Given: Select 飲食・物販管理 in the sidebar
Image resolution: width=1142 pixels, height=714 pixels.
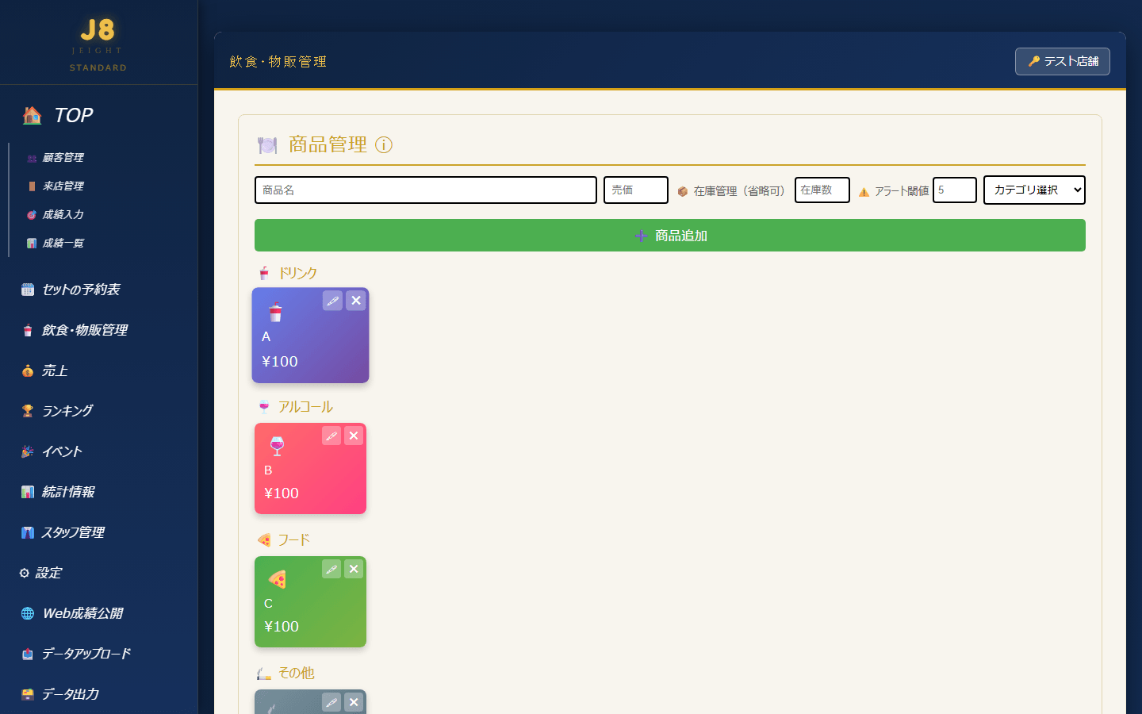Looking at the screenshot, I should pos(75,330).
